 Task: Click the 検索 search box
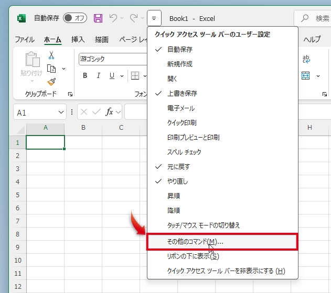[313, 18]
